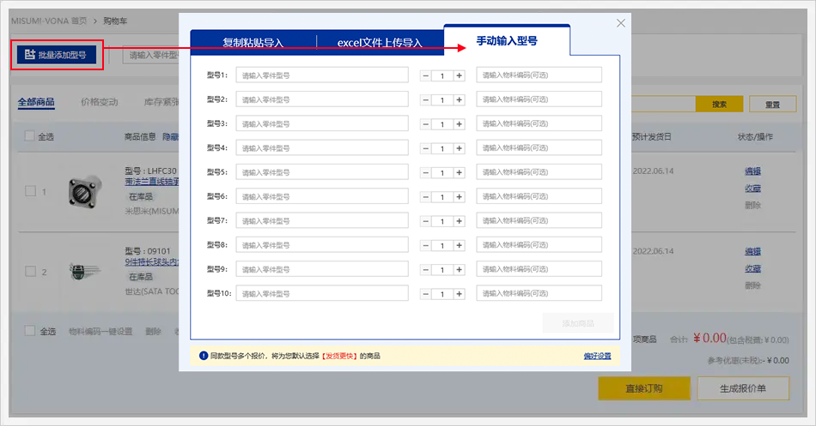Open 偏好设置 preference link
The image size is (816, 426).
[598, 356]
